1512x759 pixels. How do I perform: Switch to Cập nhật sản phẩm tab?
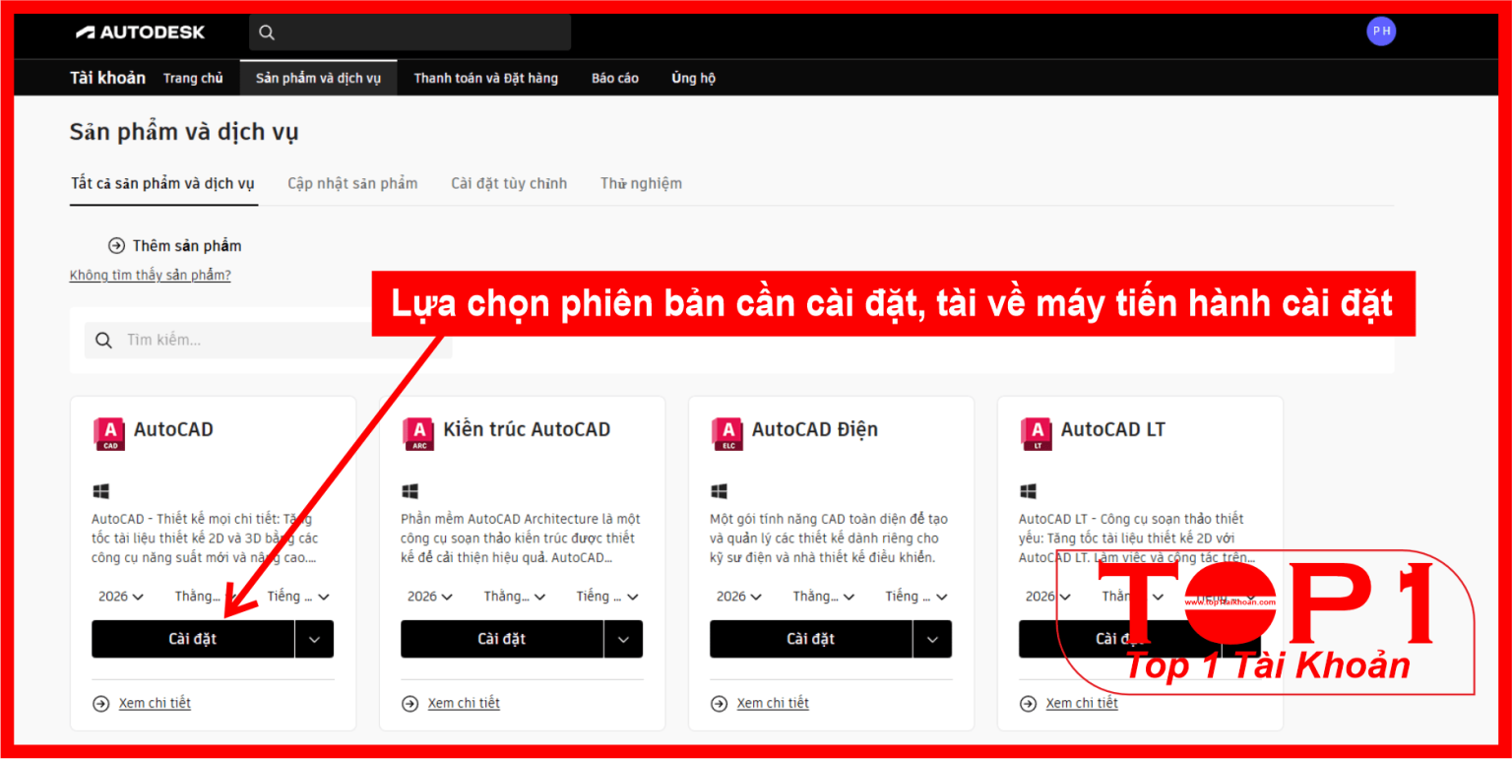352,183
